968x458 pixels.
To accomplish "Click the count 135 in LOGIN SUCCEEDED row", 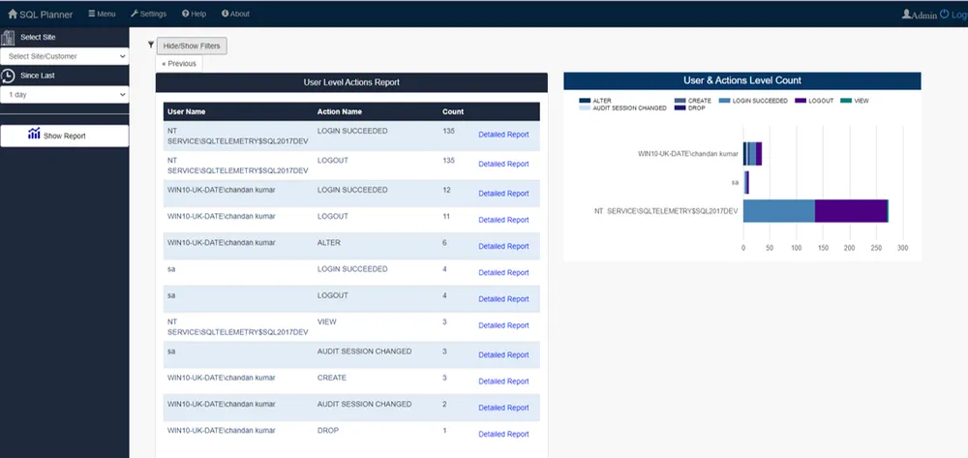I will (449, 131).
